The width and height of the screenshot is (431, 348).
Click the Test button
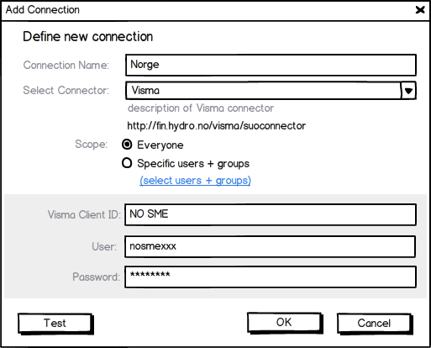click(x=55, y=324)
